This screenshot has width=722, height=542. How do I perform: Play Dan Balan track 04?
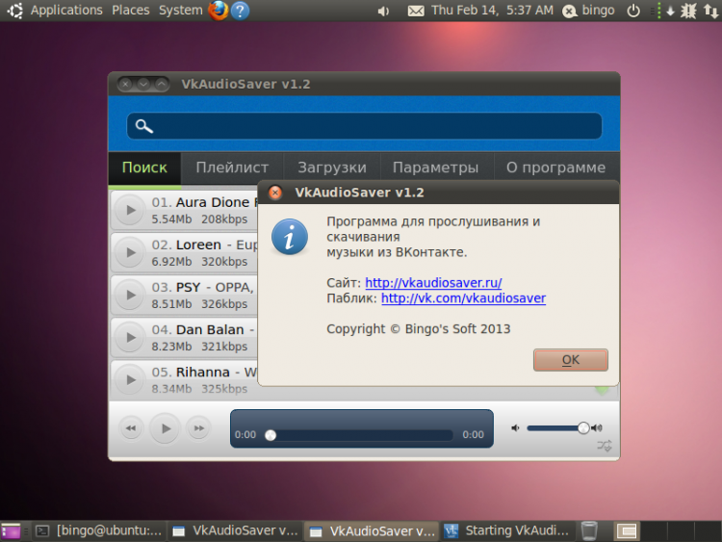click(x=130, y=338)
